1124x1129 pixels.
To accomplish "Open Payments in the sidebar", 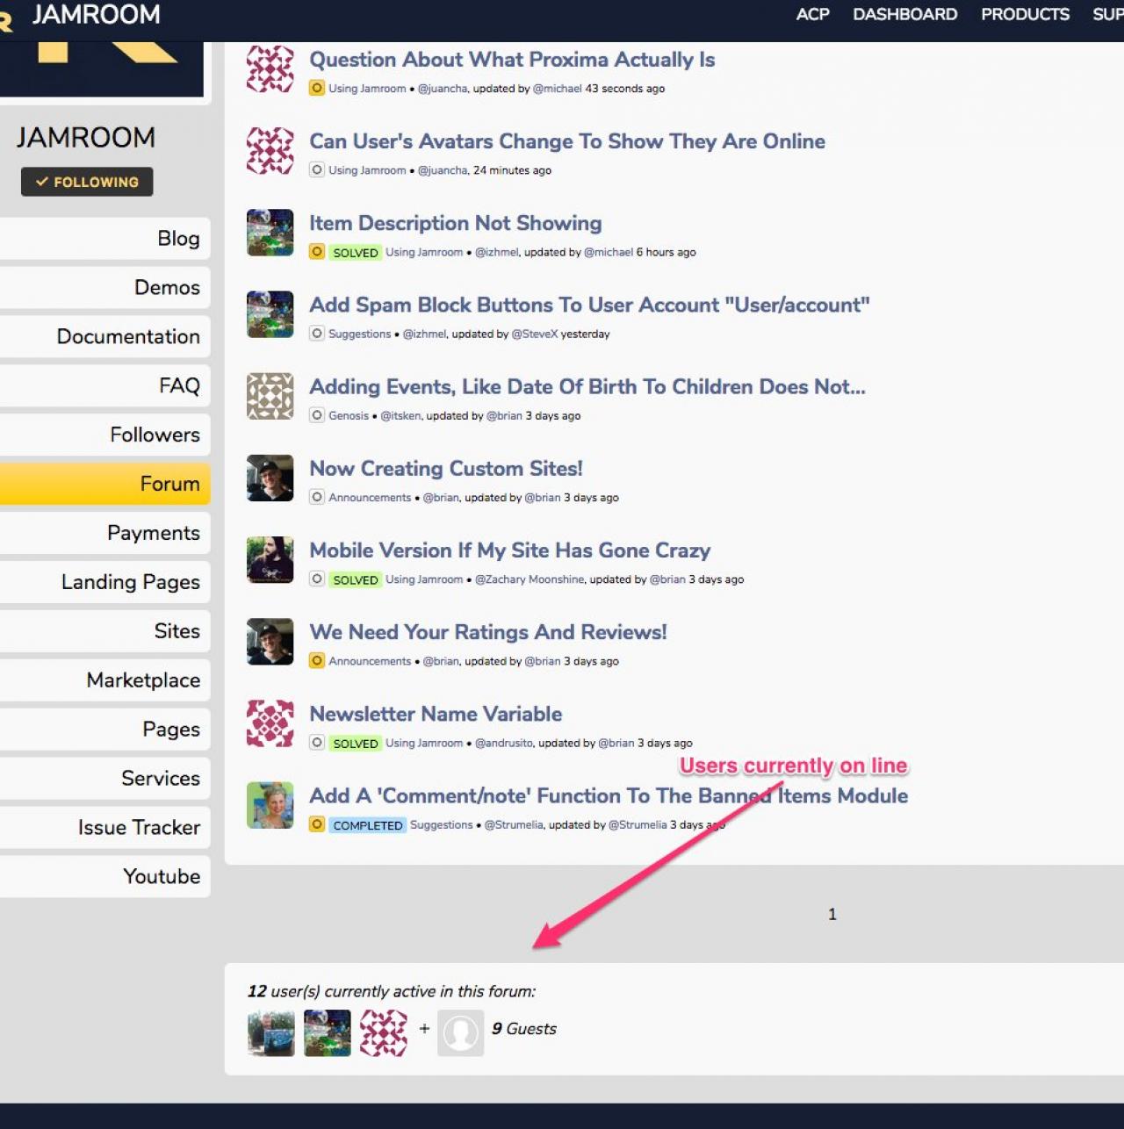I will [104, 534].
